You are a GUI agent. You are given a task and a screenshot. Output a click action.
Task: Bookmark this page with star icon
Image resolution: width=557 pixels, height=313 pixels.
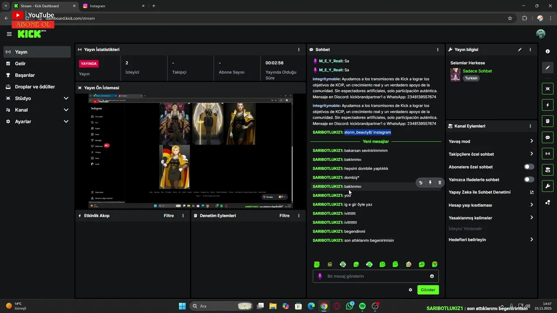click(x=510, y=18)
